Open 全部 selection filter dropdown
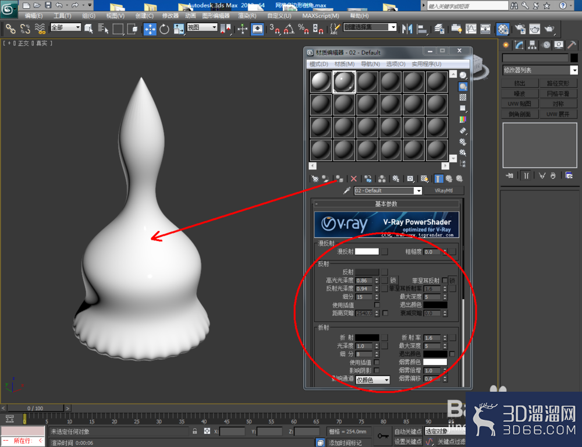Image resolution: width=582 pixels, height=447 pixels. click(x=66, y=27)
